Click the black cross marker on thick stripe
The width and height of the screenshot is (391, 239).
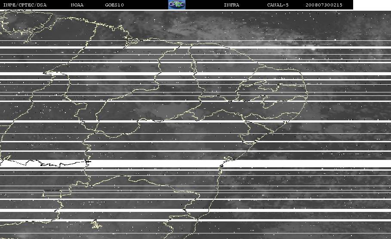point(87,162)
